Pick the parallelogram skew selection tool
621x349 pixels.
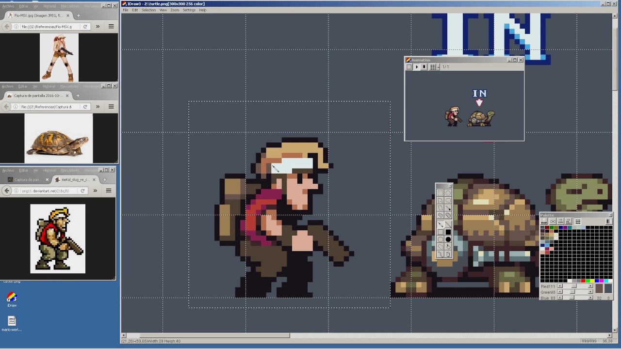point(441,207)
